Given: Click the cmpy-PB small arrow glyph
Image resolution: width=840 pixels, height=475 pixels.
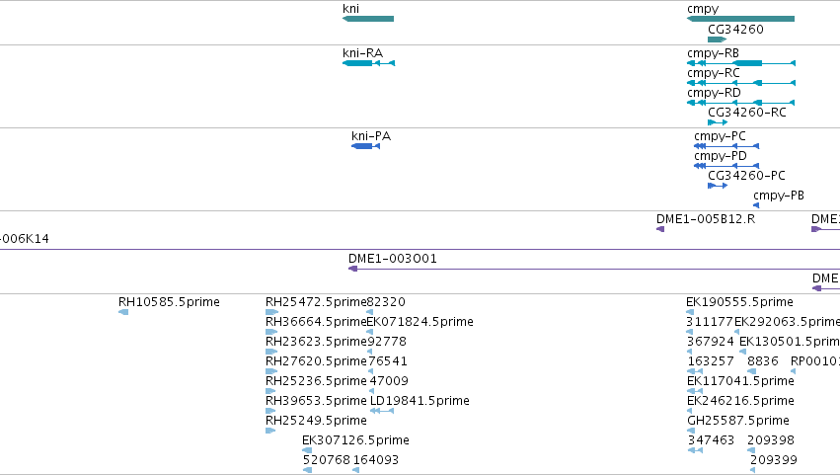Looking at the screenshot, I should pyautogui.click(x=756, y=205).
